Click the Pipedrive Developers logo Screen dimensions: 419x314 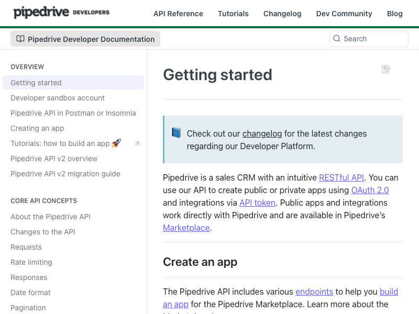[61, 13]
